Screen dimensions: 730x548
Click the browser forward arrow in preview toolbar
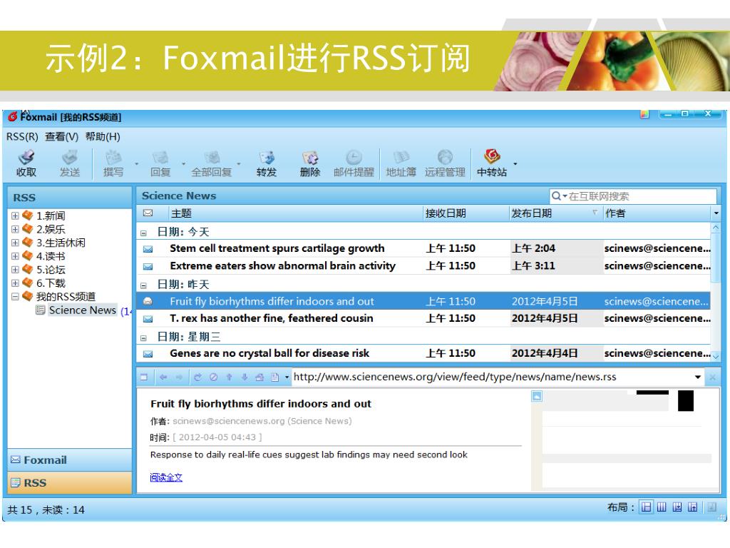pos(179,377)
